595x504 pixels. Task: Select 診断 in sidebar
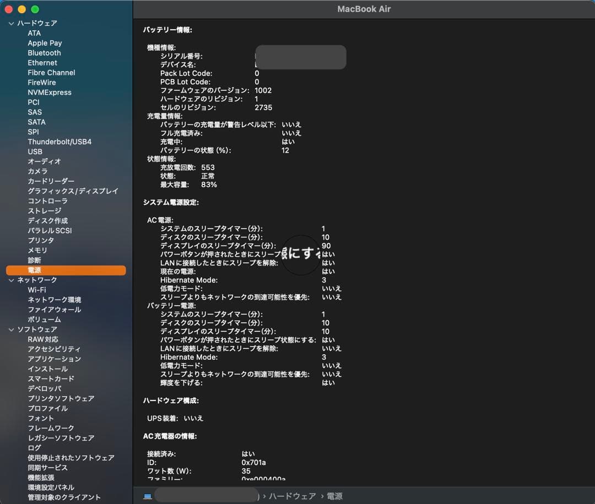pyautogui.click(x=34, y=261)
